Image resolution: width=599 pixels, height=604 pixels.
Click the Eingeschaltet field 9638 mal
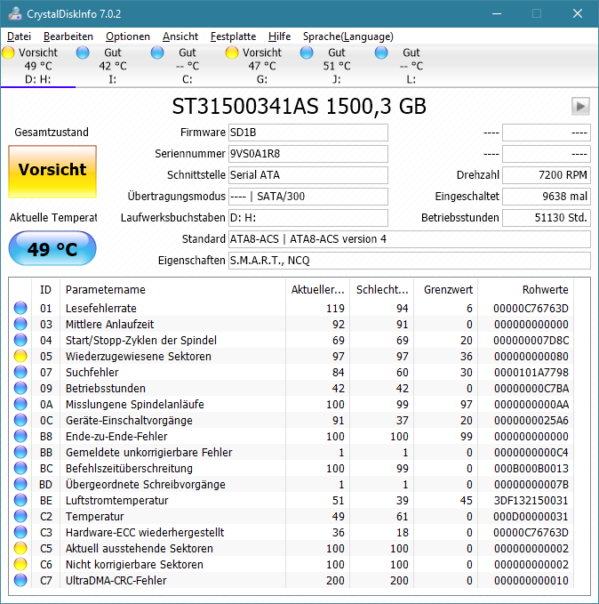(x=547, y=197)
